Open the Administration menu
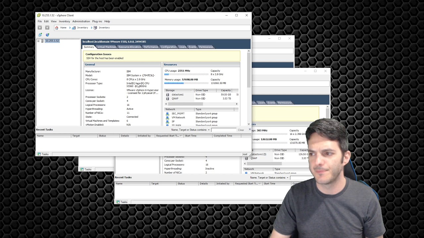The height and width of the screenshot is (238, 424). coord(81,21)
